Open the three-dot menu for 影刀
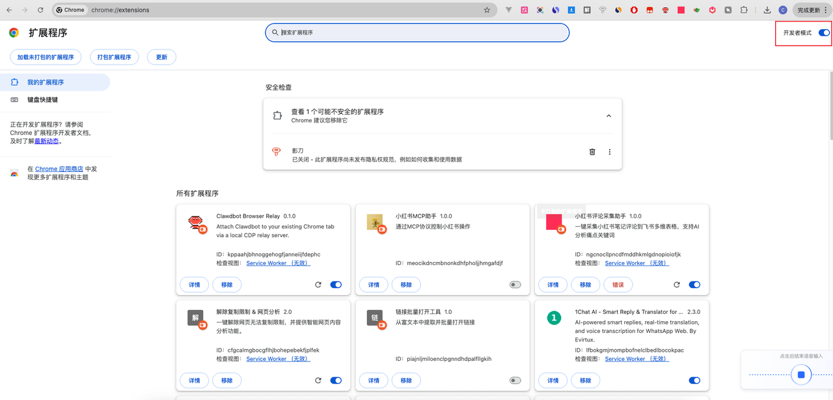Screen dimensions: 833x400 pos(610,152)
